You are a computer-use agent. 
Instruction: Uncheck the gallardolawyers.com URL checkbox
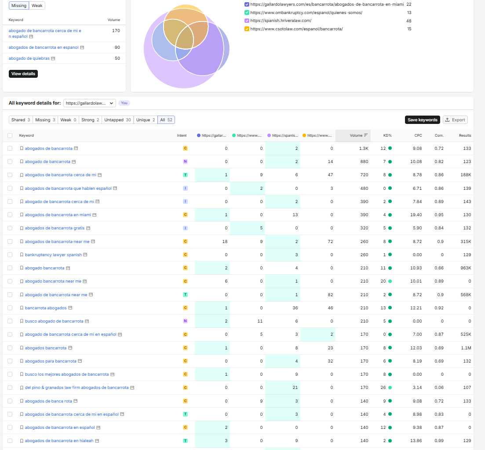point(247,4)
